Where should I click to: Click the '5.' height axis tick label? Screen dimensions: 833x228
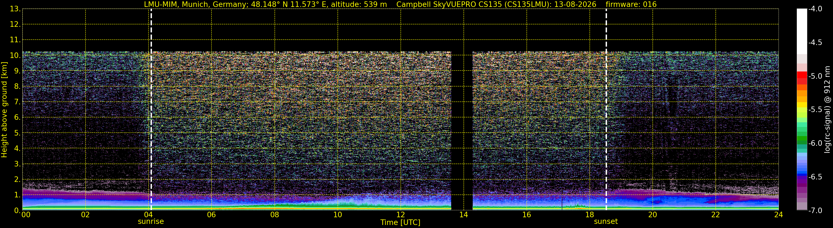(x=17, y=133)
